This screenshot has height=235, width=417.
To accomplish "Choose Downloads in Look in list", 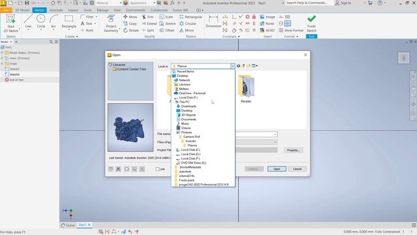I will tap(186, 106).
